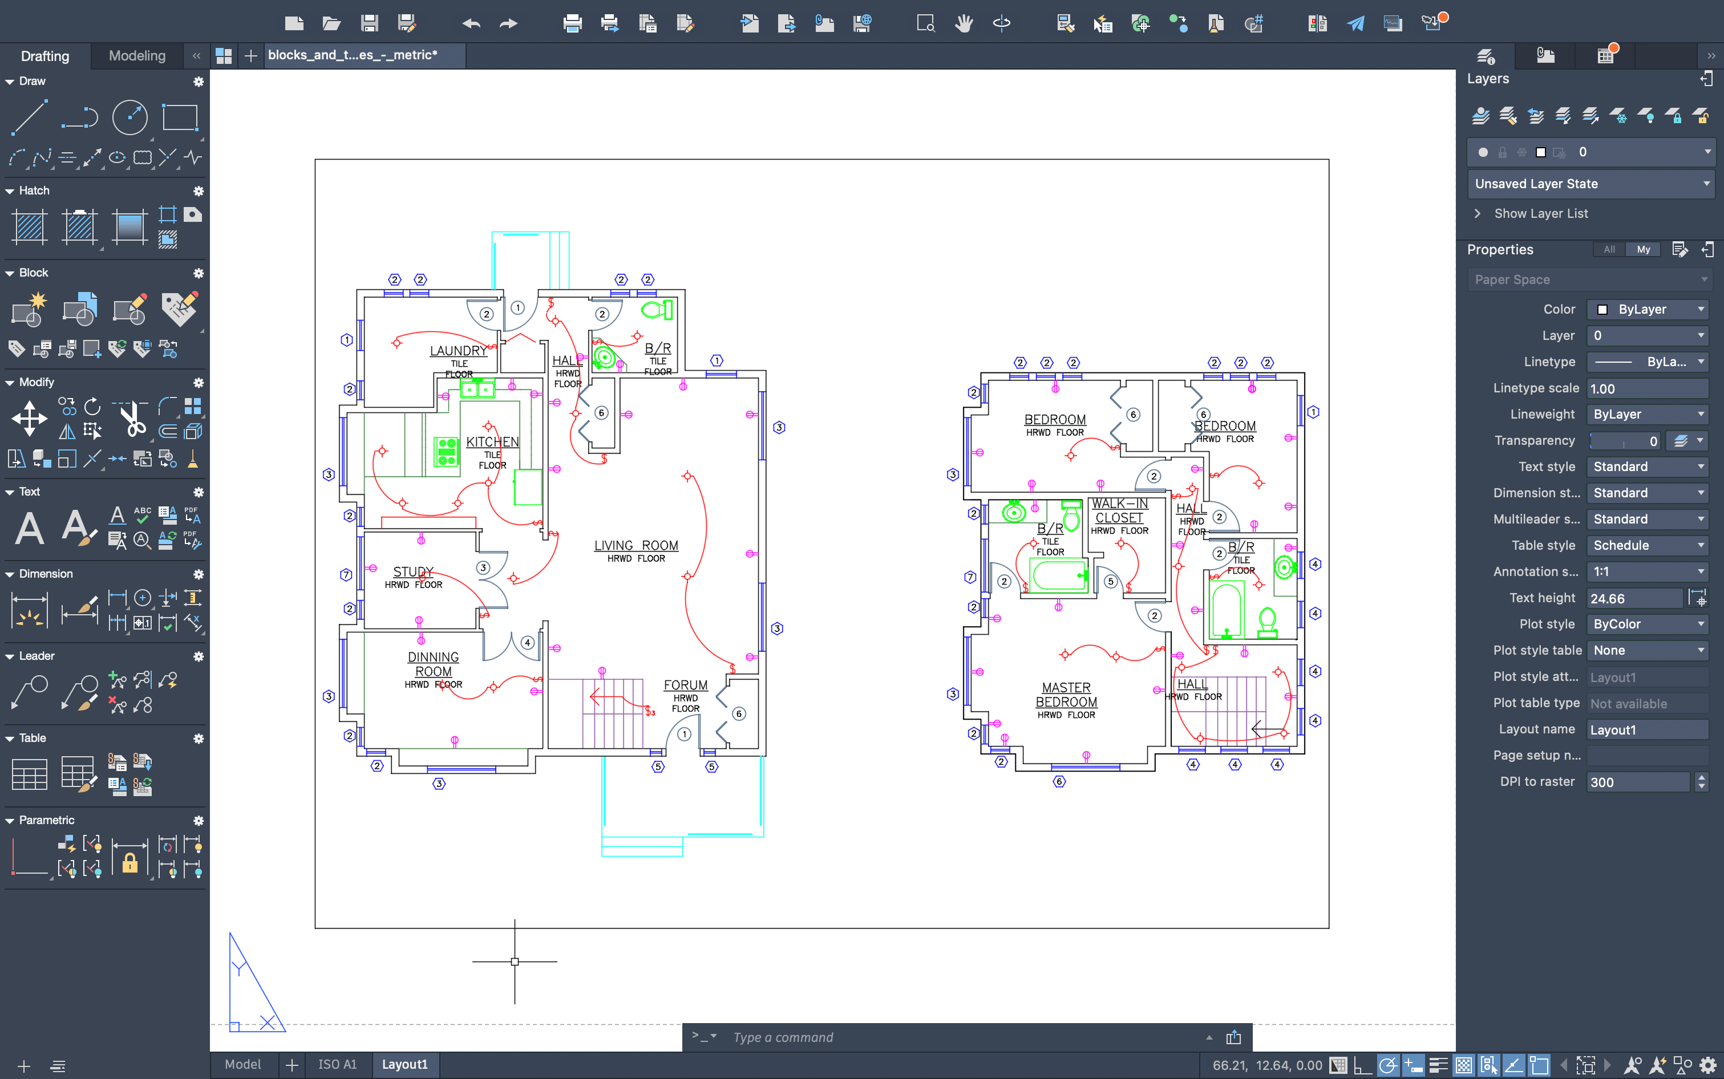Open the Table style Schedule dropdown
Image resolution: width=1724 pixels, height=1079 pixels.
(1648, 545)
